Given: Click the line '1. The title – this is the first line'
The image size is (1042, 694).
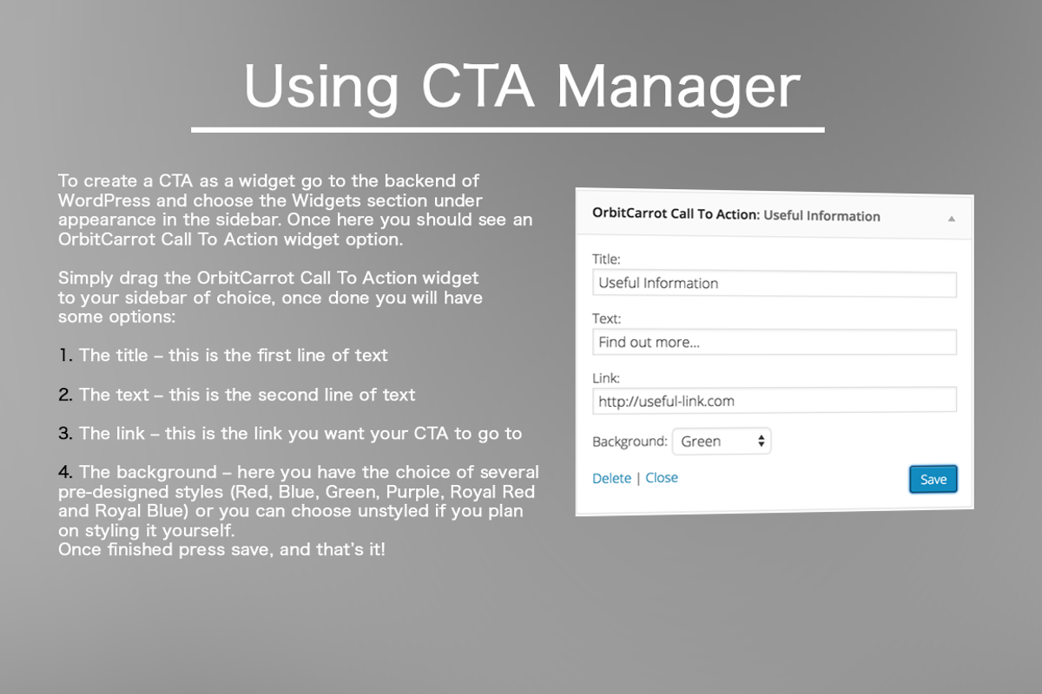Looking at the screenshot, I should [x=223, y=356].
